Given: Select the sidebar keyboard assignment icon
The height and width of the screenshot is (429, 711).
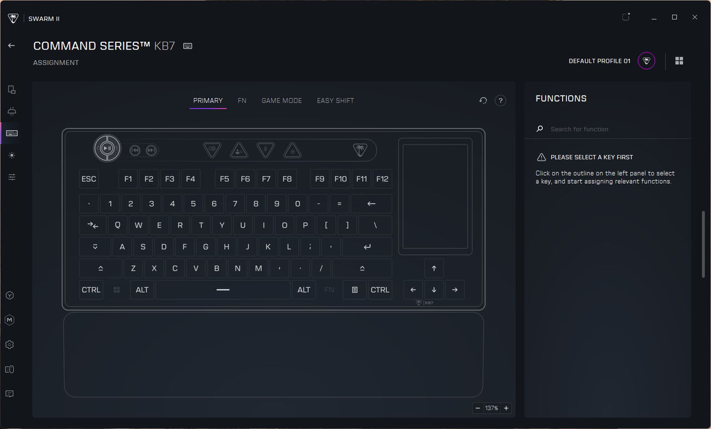Looking at the screenshot, I should pos(11,133).
